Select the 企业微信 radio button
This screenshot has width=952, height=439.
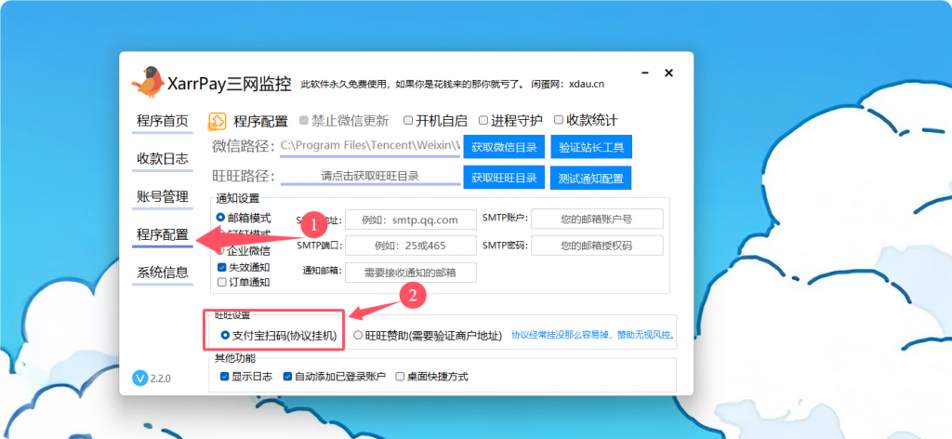coord(220,250)
